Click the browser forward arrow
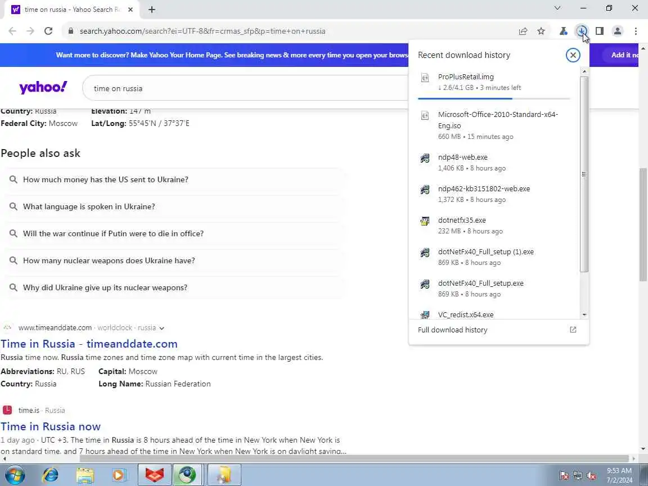The width and height of the screenshot is (648, 486). click(x=30, y=31)
